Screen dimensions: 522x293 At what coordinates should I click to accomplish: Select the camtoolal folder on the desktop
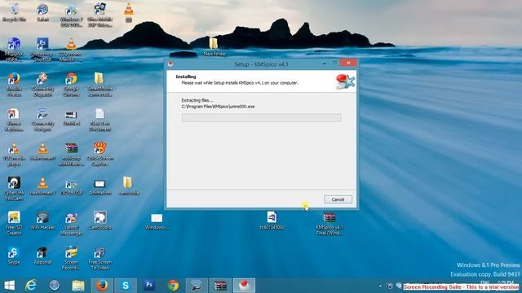click(x=129, y=186)
